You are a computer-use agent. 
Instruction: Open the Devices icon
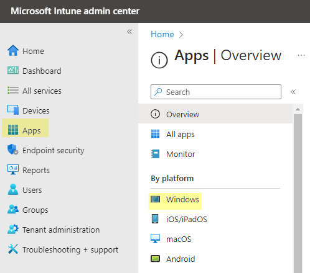coord(13,110)
